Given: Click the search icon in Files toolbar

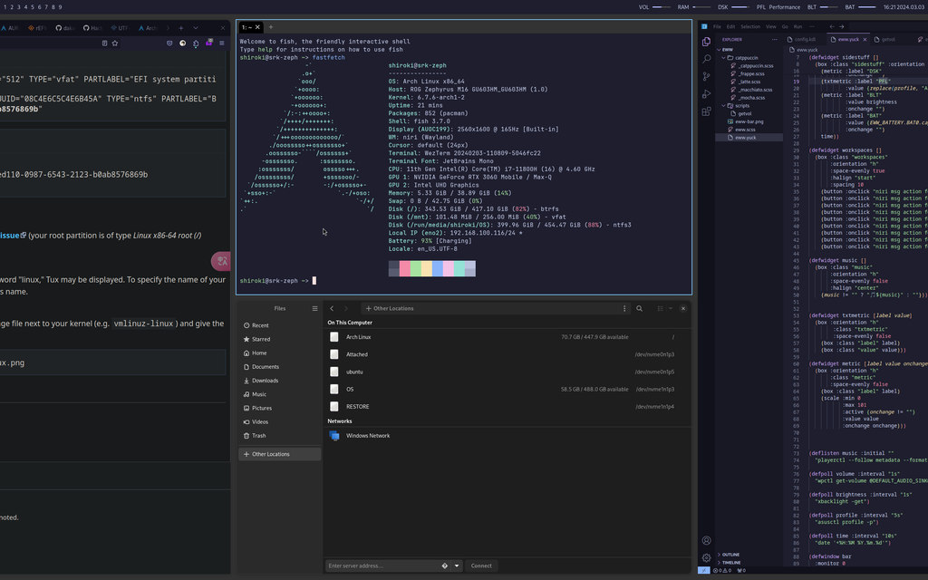Looking at the screenshot, I should click(637, 308).
